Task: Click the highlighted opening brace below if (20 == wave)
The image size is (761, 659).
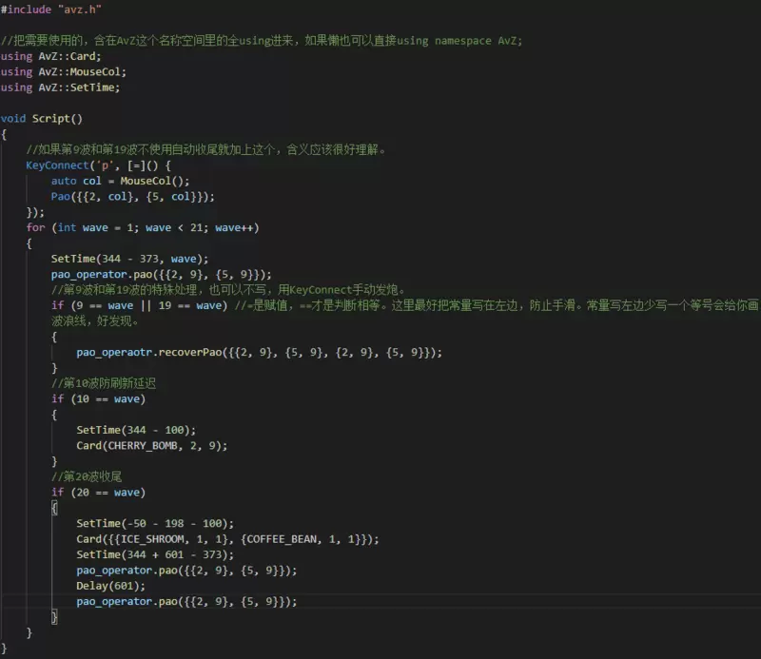Action: point(54,508)
